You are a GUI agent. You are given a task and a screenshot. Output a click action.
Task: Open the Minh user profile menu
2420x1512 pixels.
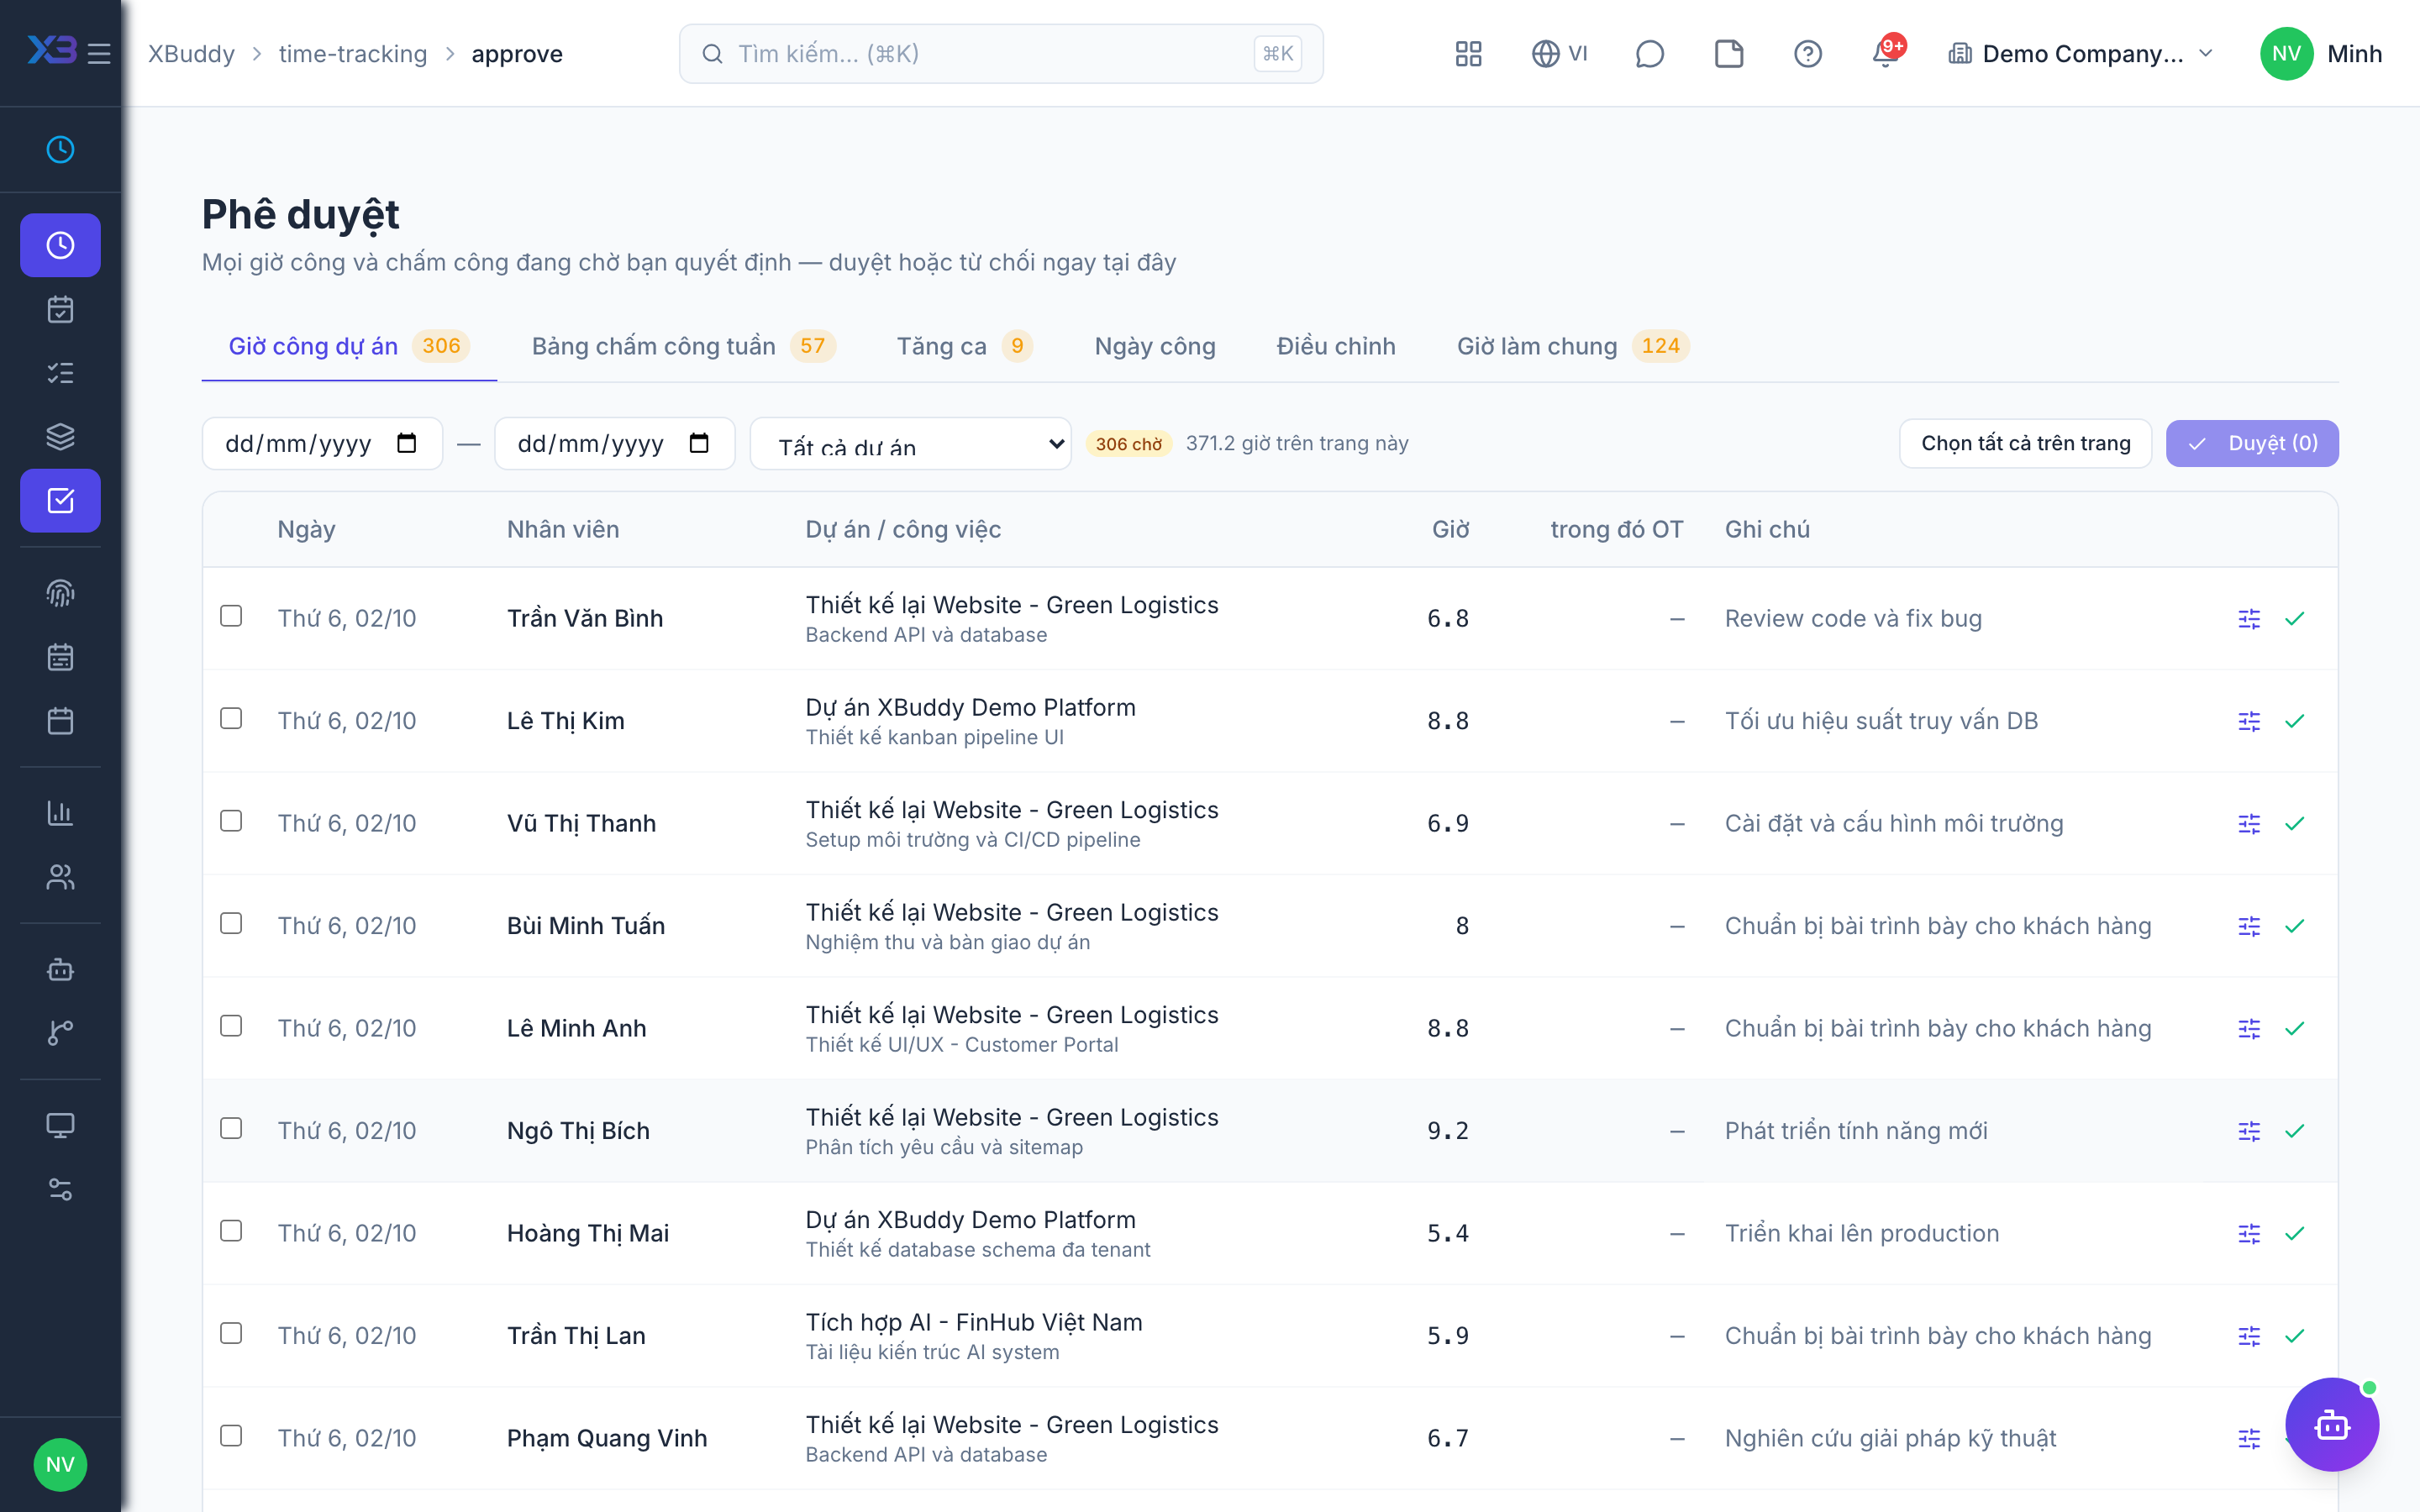[2321, 54]
